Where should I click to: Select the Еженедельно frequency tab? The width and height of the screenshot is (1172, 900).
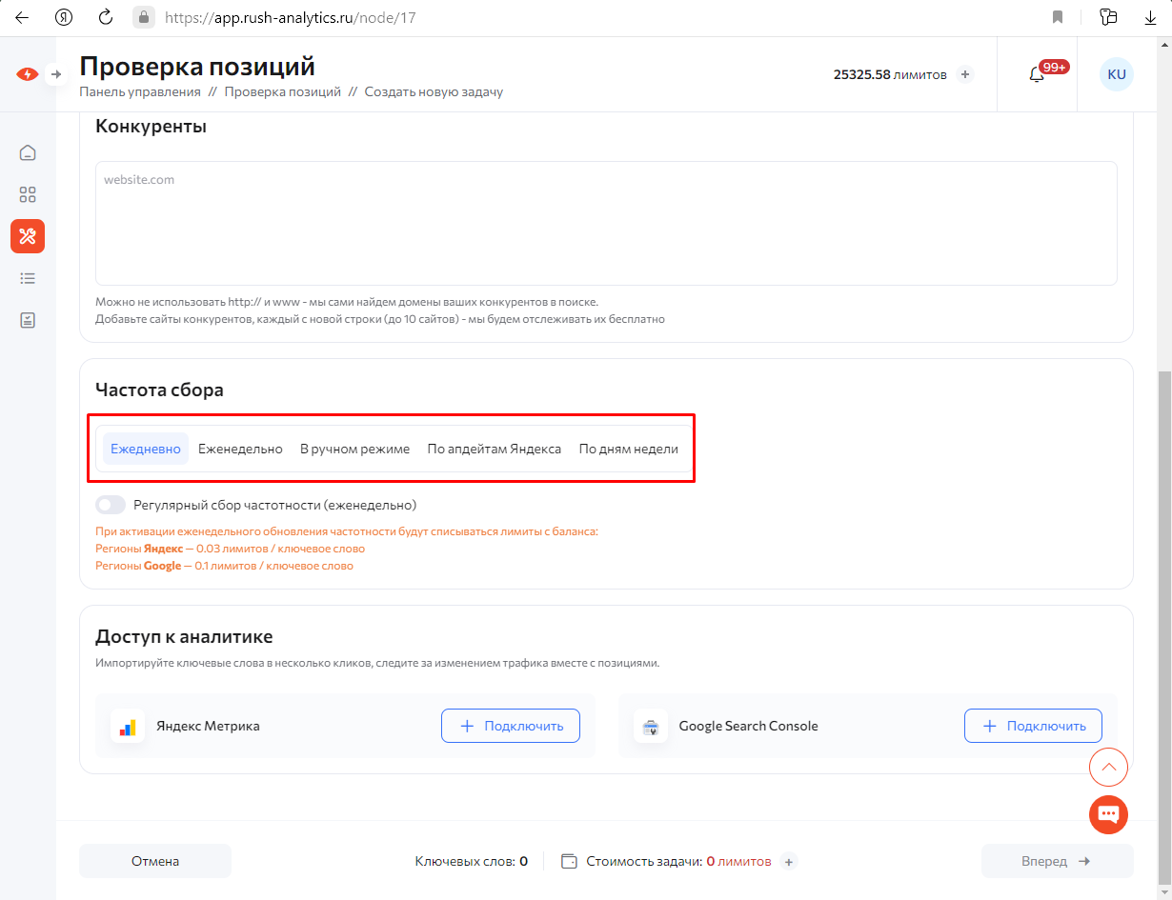(x=240, y=449)
